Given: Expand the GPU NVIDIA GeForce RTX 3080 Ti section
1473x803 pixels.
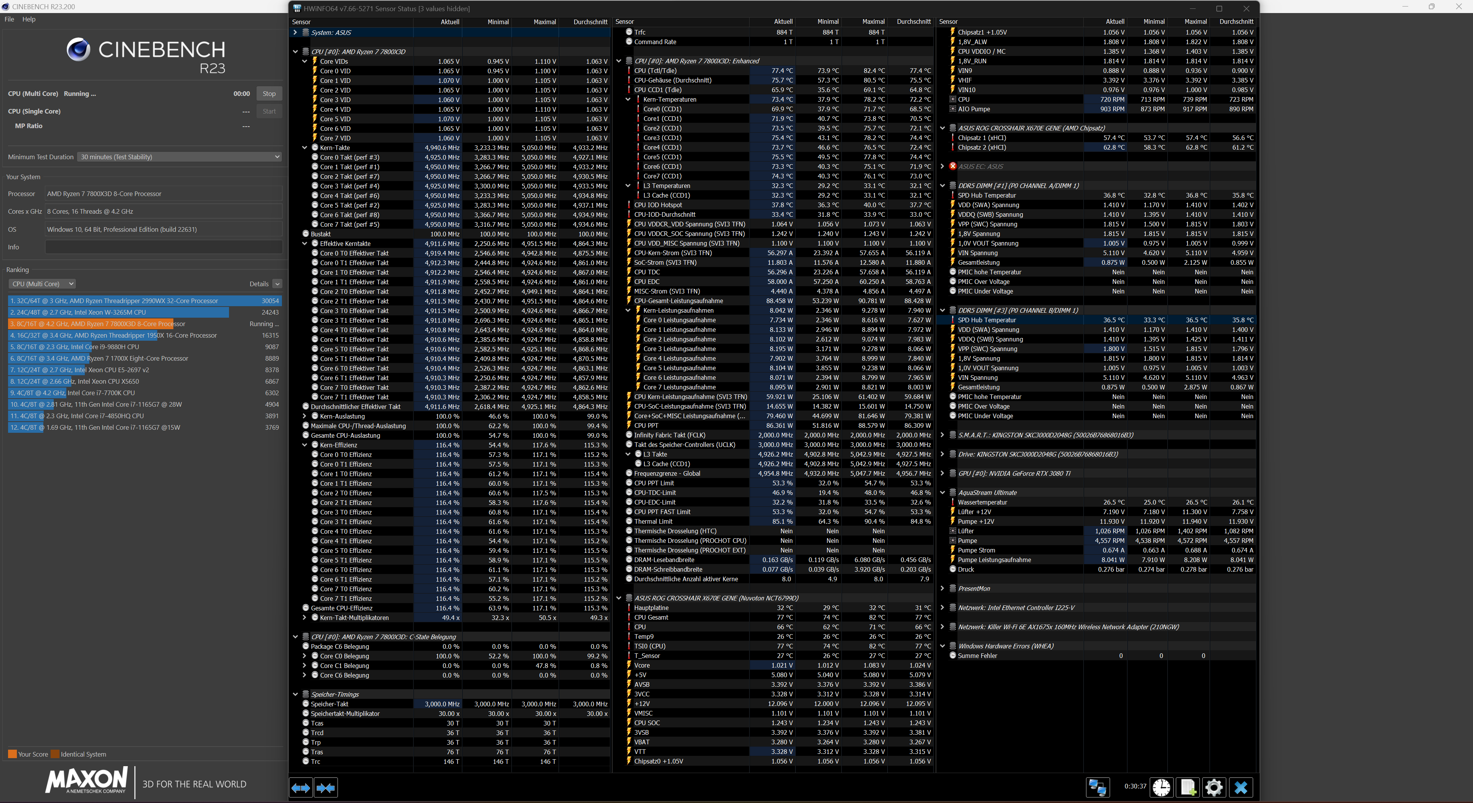Looking at the screenshot, I should 942,473.
